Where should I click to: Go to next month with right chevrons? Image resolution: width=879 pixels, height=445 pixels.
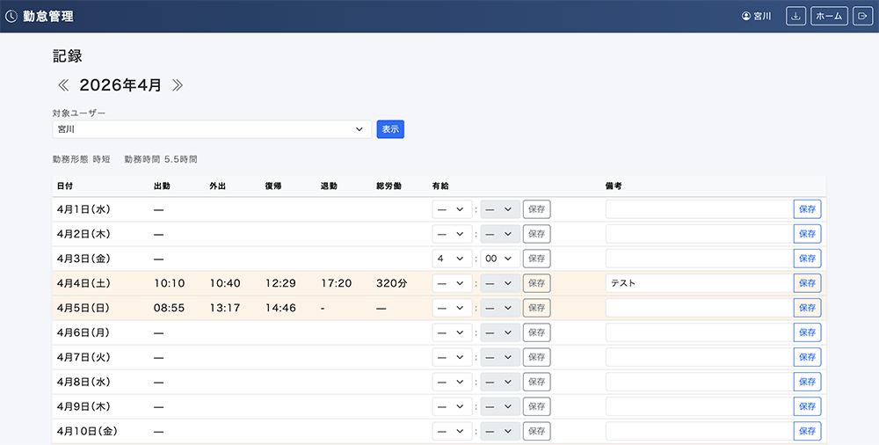click(x=178, y=85)
